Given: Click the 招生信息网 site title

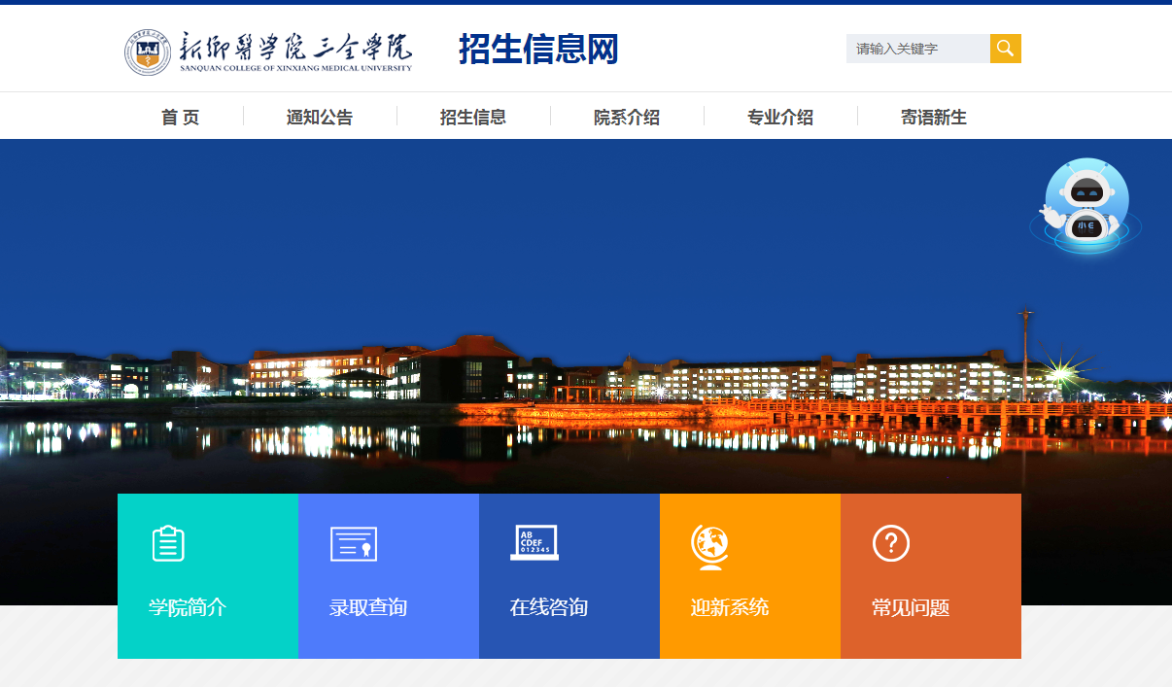Looking at the screenshot, I should point(538,50).
